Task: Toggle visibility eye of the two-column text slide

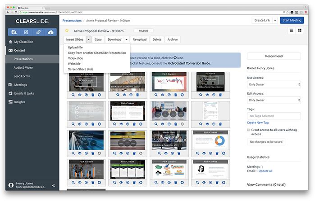Action: point(121,124)
